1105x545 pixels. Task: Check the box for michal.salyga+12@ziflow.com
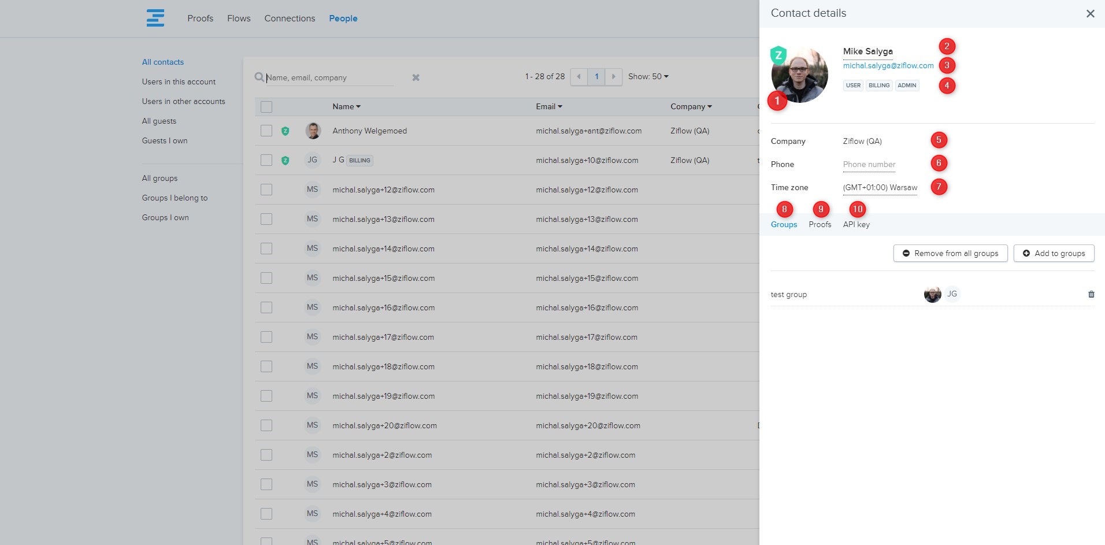pos(266,190)
